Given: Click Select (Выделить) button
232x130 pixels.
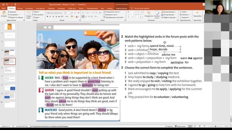Looking at the screenshot, I should [x=184, y=17].
